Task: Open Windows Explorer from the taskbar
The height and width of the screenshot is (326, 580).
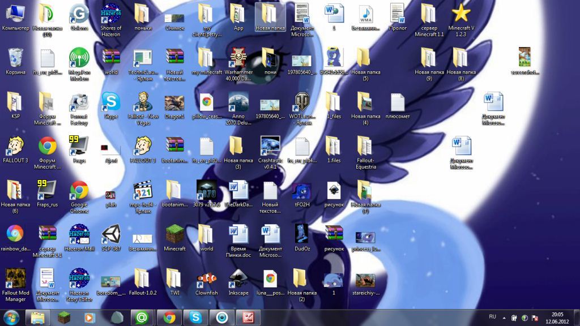Action: point(37,317)
